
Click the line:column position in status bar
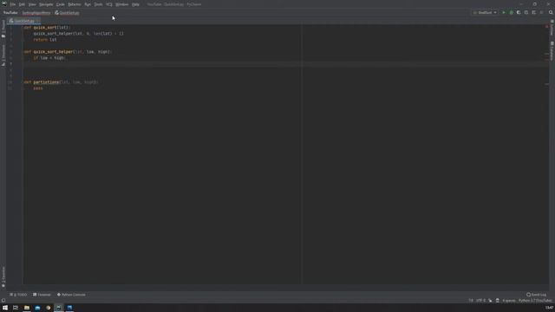471,301
